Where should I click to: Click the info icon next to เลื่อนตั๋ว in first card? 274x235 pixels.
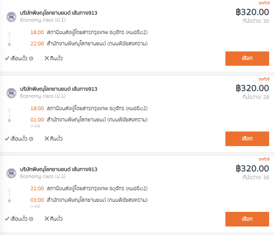click(x=31, y=58)
